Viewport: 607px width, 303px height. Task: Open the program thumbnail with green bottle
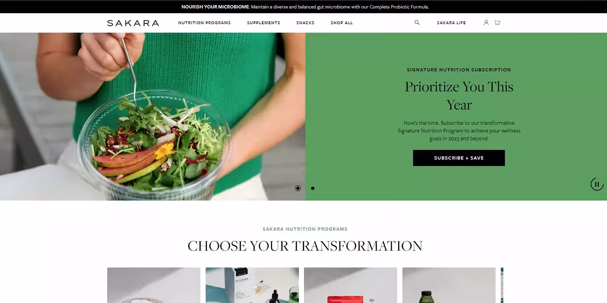coord(449,285)
